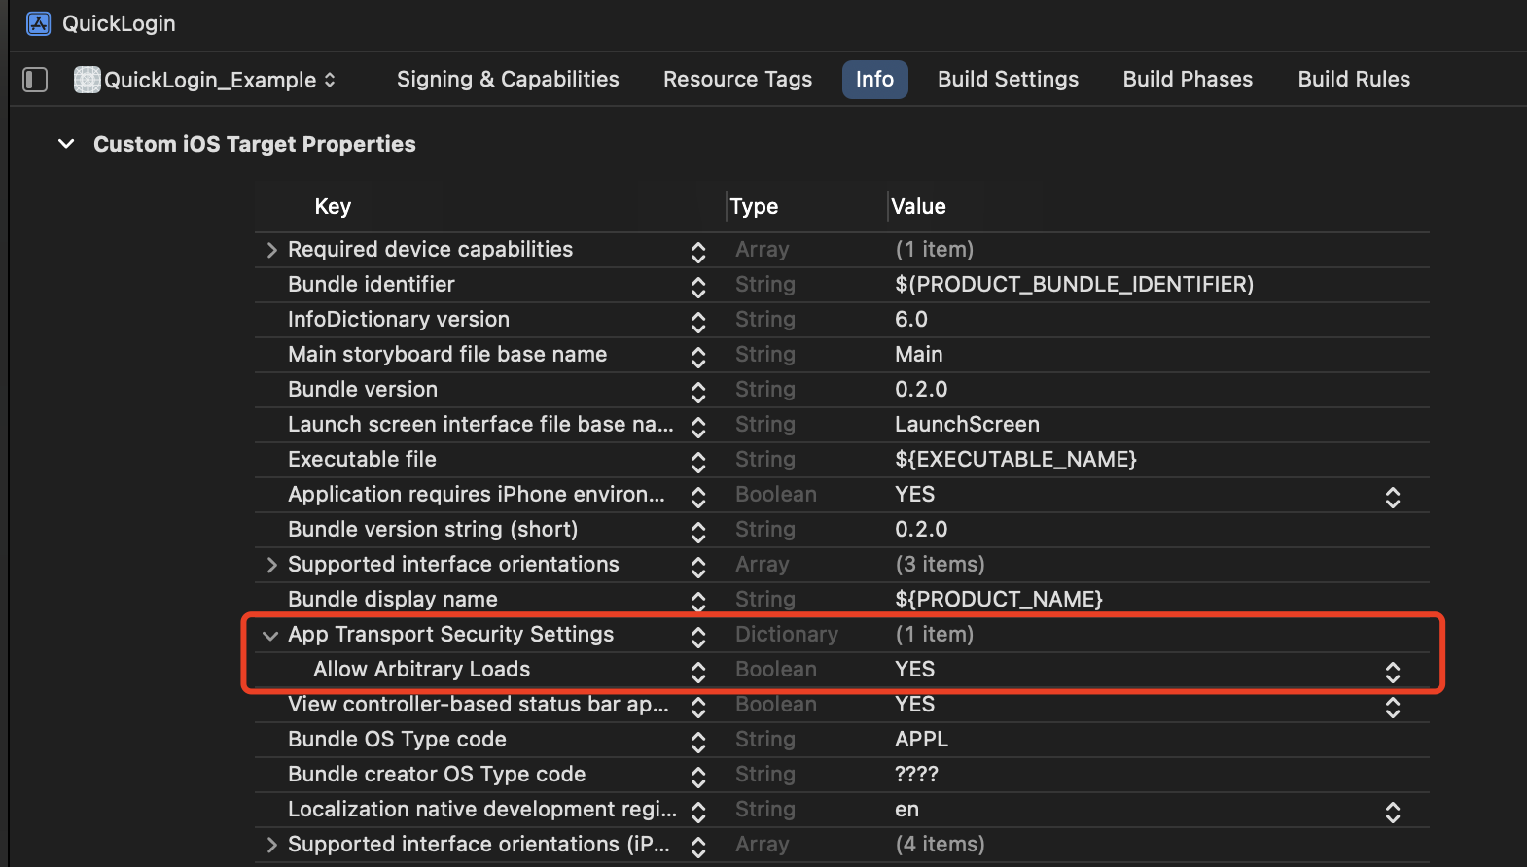
Task: Open key stepper for Bundle creator OS Type code
Action: (698, 777)
